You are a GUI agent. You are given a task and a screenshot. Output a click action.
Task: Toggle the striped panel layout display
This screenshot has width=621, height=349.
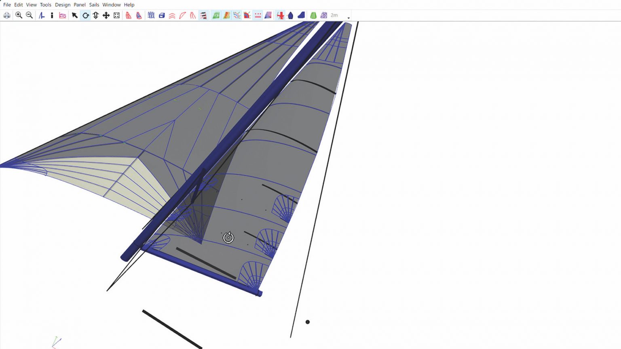(x=204, y=15)
